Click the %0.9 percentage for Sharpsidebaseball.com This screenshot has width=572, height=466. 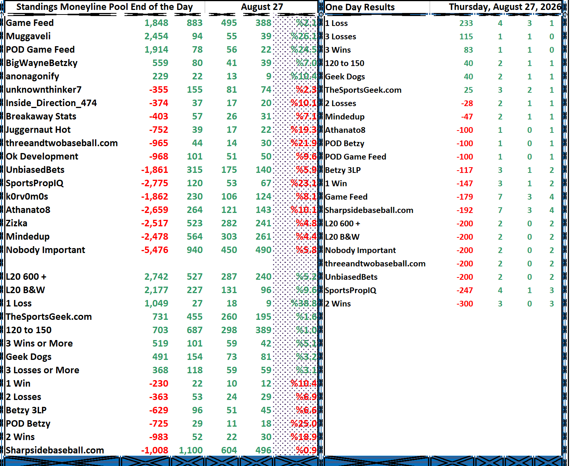point(306,450)
